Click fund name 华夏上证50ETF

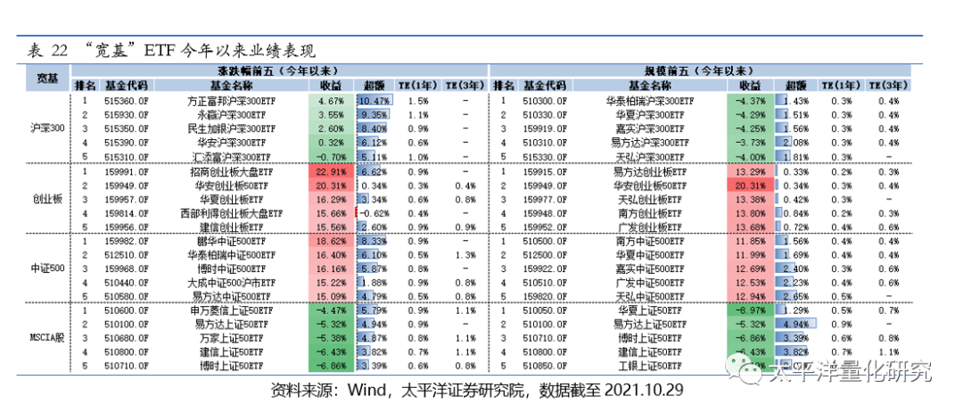coord(650,311)
